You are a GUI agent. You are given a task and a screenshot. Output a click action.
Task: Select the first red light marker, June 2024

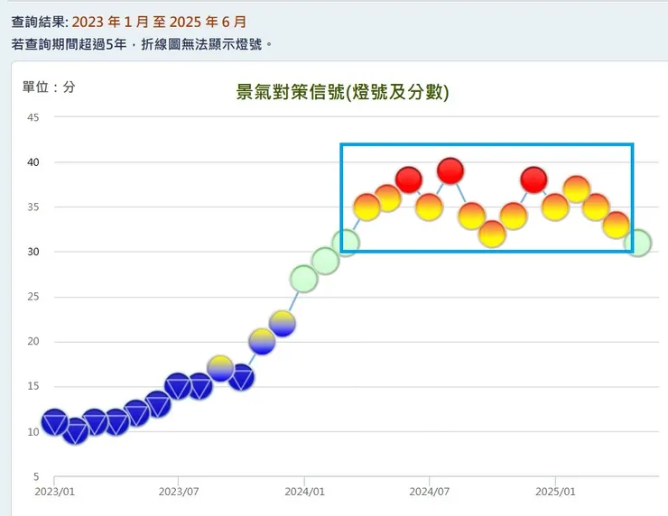409,180
